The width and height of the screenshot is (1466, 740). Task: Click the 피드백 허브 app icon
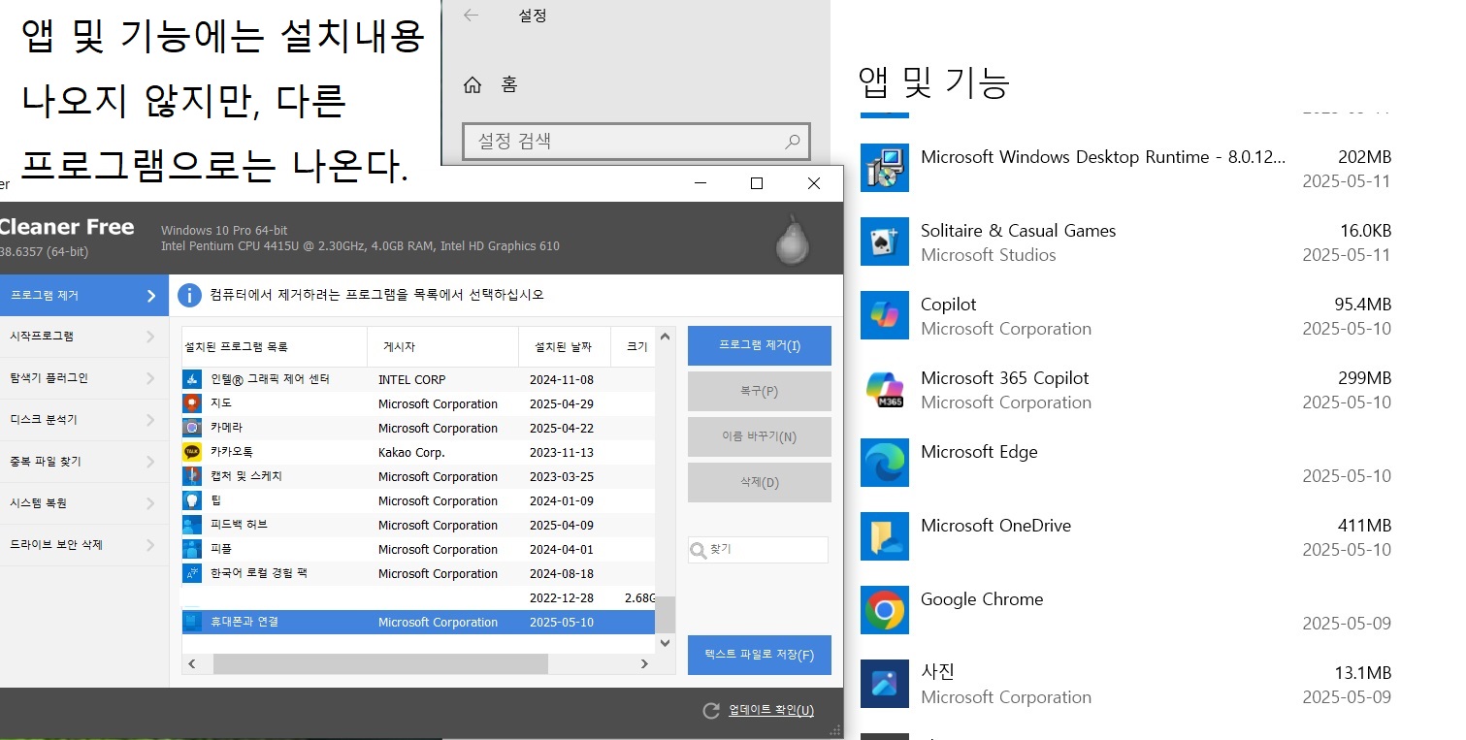click(191, 525)
